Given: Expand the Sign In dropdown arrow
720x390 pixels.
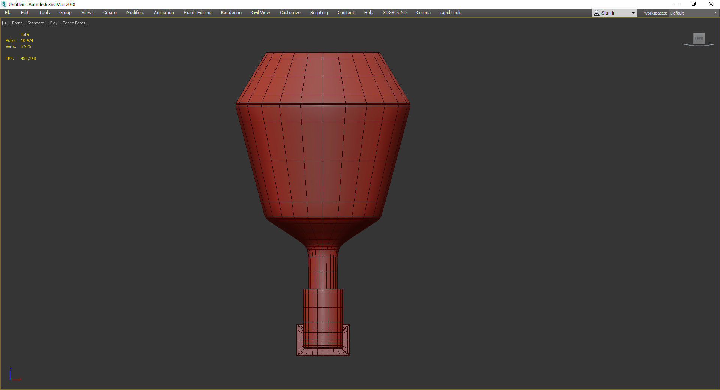Looking at the screenshot, I should [633, 13].
